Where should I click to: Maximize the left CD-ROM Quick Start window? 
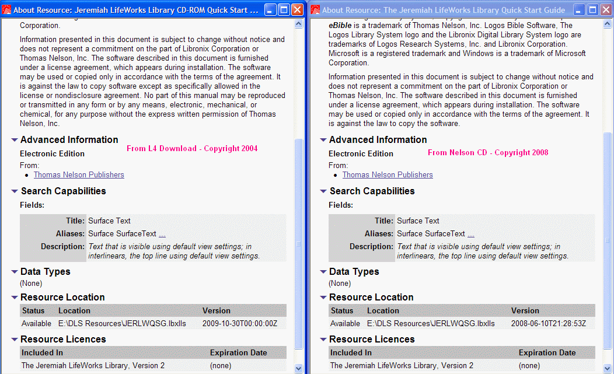[284, 10]
